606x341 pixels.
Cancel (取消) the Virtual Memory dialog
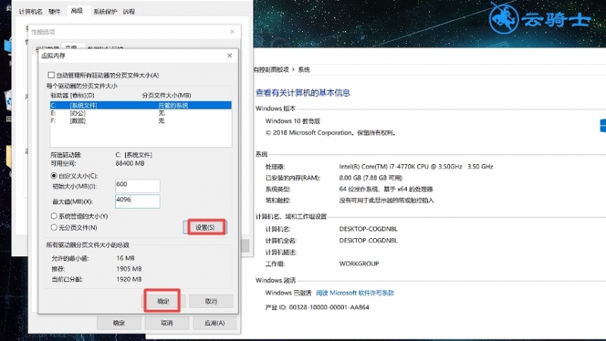211,301
